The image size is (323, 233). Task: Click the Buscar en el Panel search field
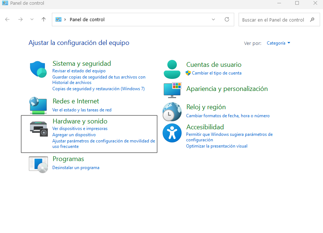click(x=274, y=19)
